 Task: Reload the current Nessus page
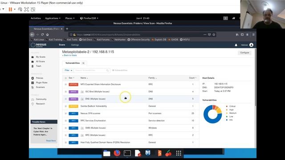42,35
